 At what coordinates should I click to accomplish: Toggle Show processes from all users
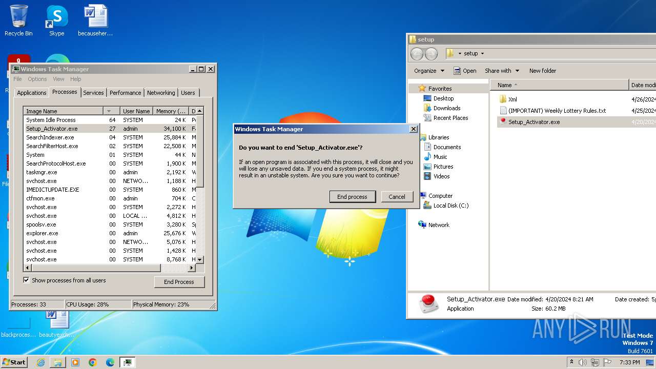[26, 280]
